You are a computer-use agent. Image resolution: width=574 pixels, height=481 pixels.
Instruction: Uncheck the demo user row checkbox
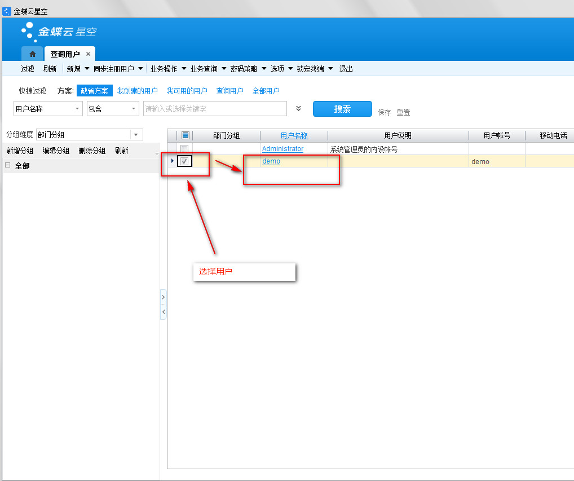[x=184, y=161]
